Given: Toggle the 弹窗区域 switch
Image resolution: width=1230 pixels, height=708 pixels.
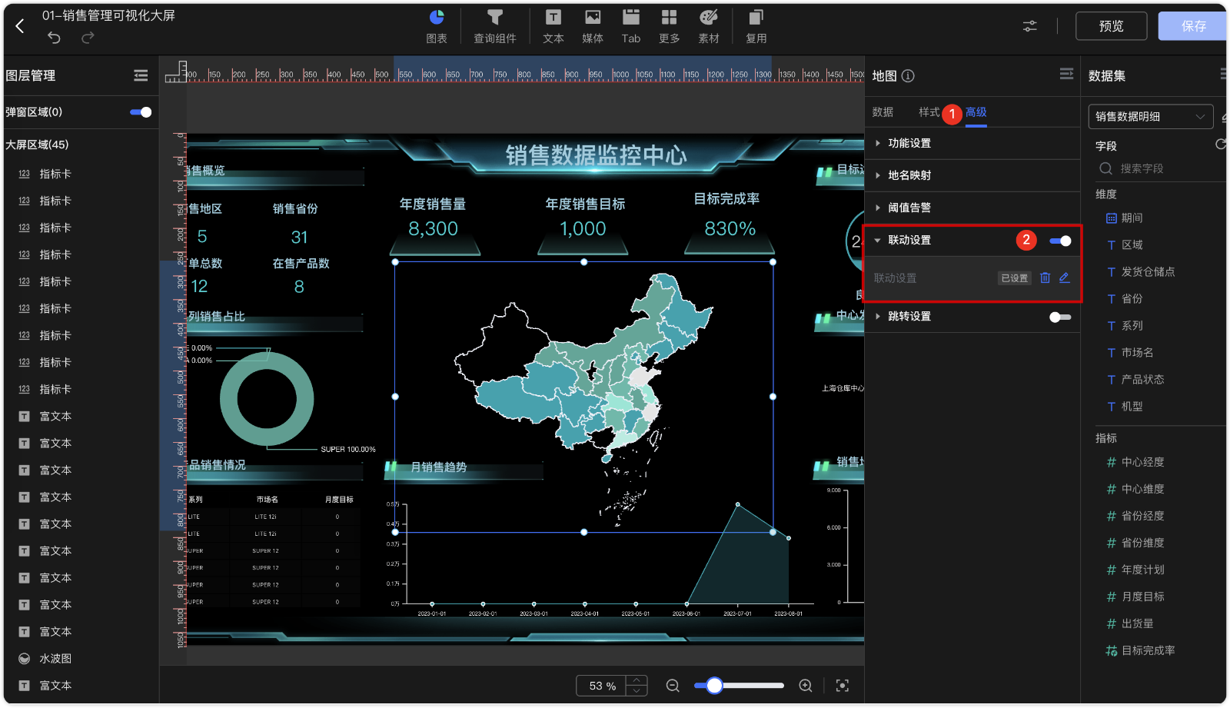Looking at the screenshot, I should 141,112.
